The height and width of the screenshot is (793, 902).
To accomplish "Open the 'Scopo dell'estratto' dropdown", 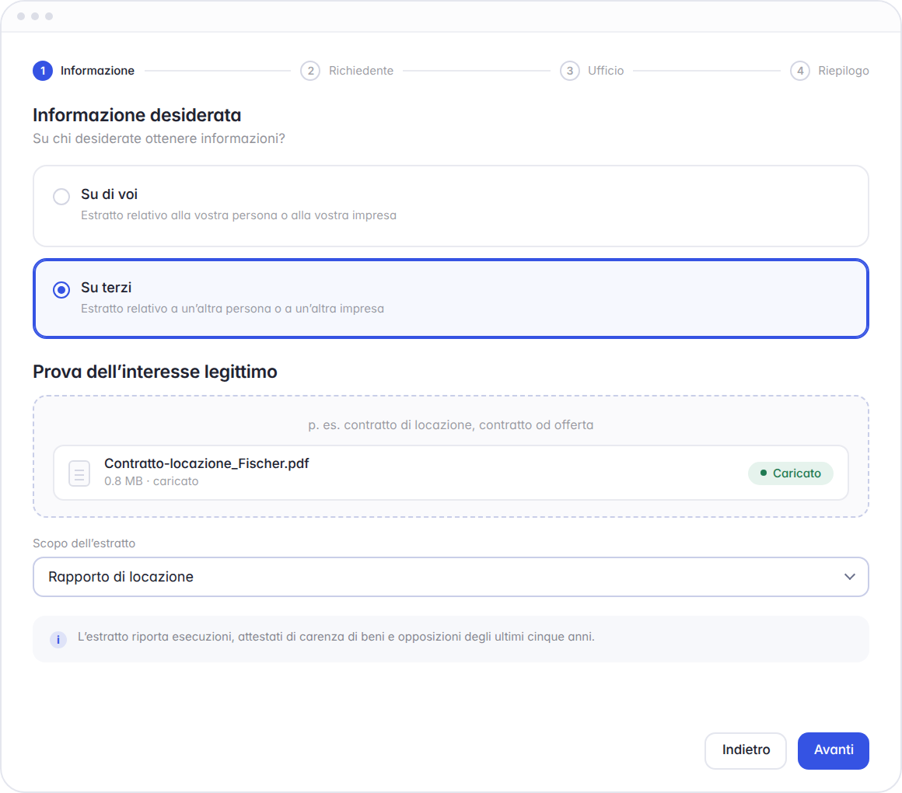I will coord(450,577).
